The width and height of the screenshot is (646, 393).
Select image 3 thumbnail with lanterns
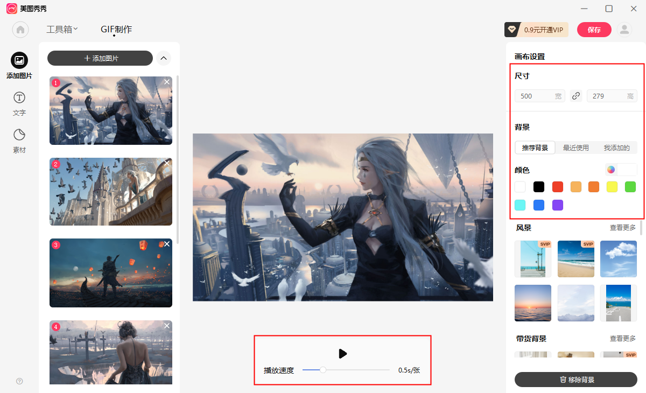point(111,273)
